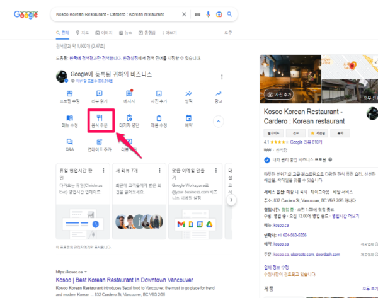378x298 pixels.
Task: Open ubereats.com order link
Action: (x=302, y=255)
